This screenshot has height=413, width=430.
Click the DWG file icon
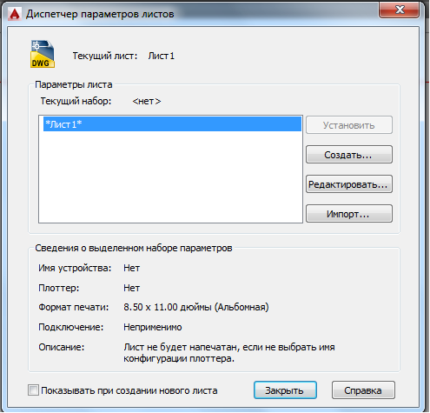43,54
